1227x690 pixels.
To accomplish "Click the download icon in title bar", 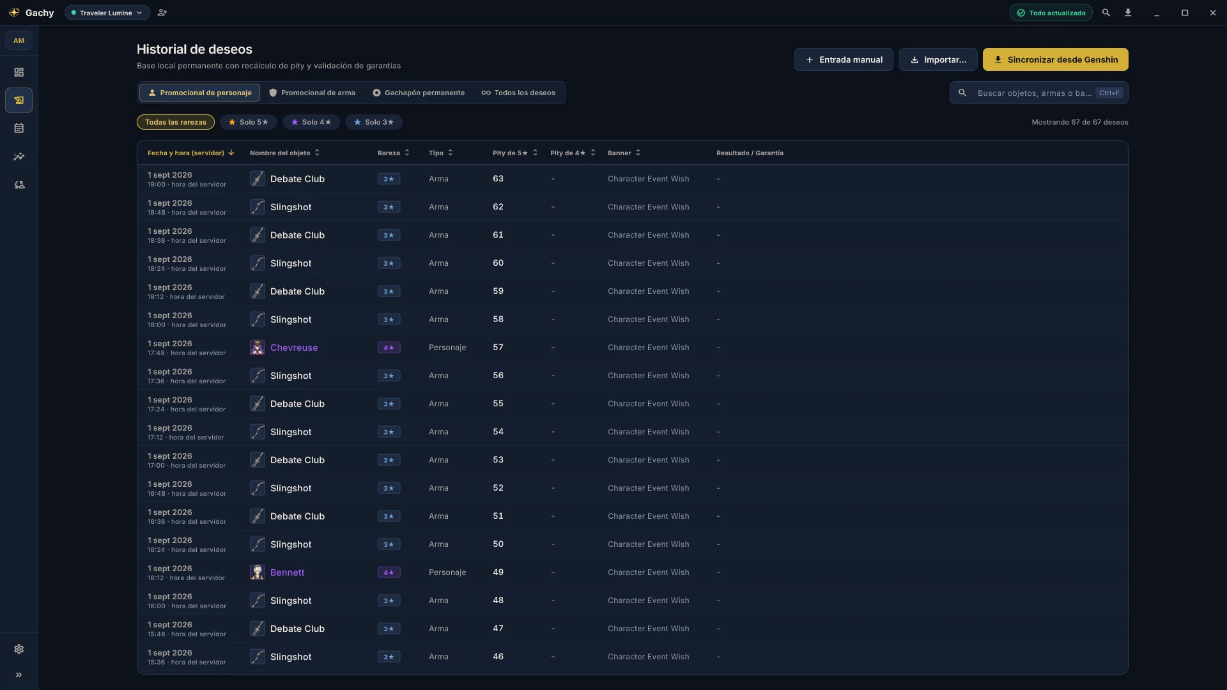I will (x=1128, y=13).
